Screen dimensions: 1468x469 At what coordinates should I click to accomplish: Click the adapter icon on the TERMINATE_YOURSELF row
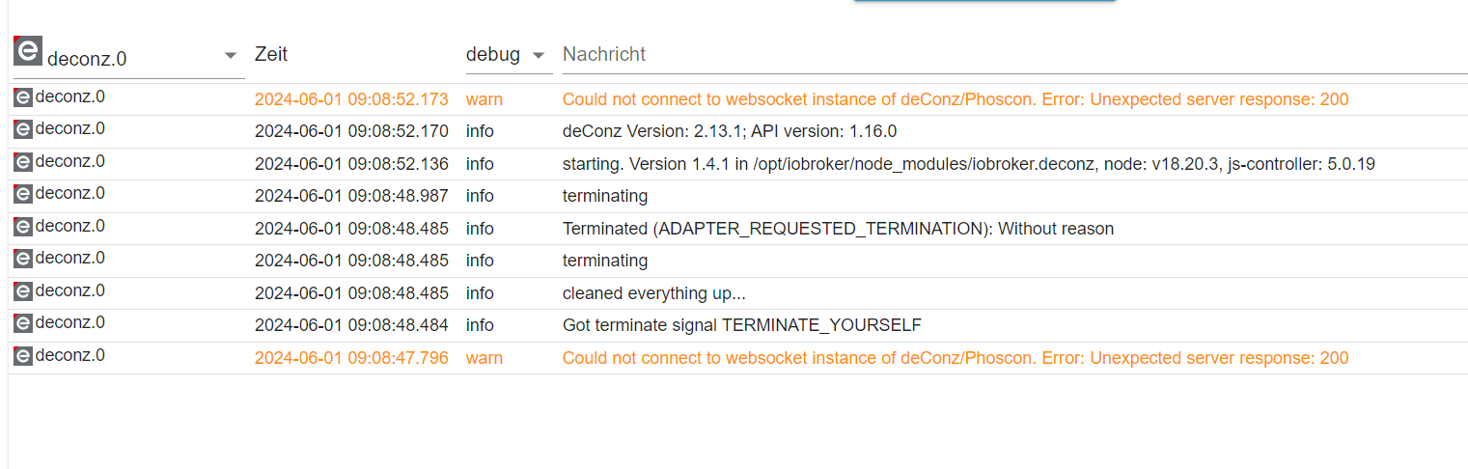click(x=23, y=323)
